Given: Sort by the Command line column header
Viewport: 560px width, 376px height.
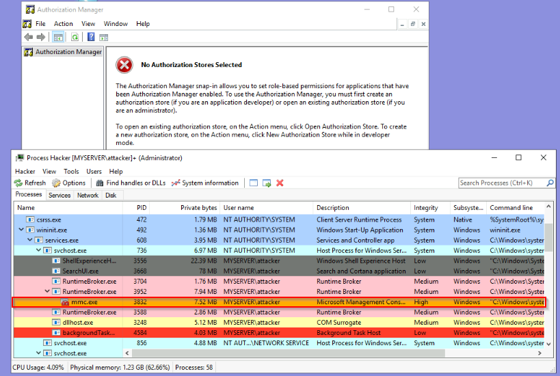Looking at the screenshot, I should point(516,207).
